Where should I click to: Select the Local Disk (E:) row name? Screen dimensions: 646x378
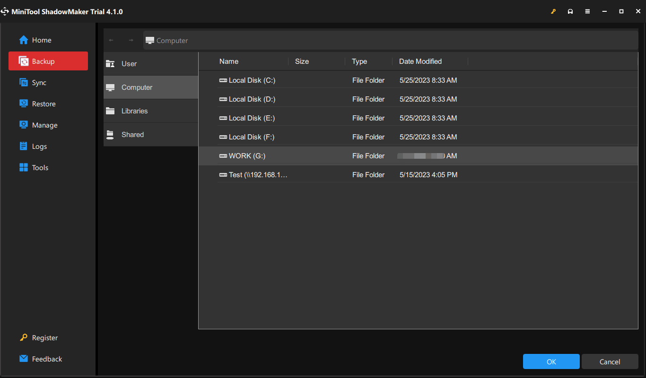click(252, 118)
